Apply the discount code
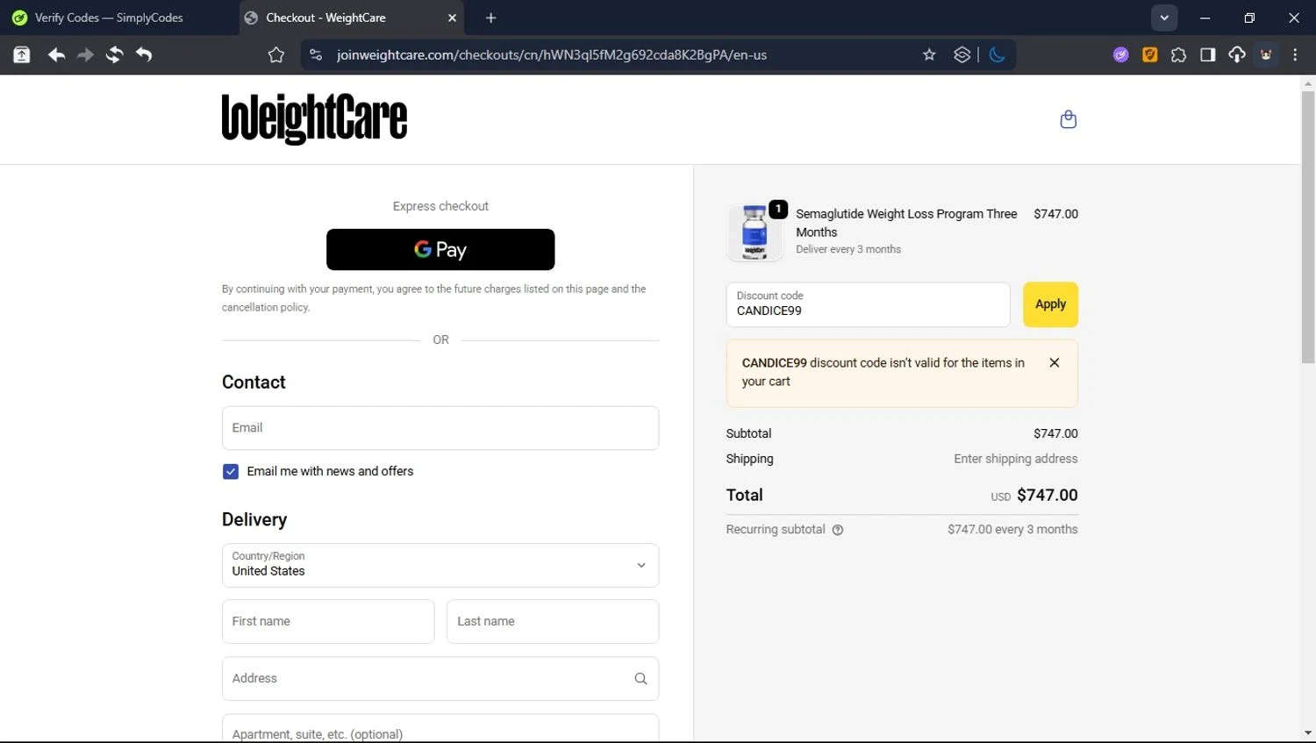Image resolution: width=1316 pixels, height=743 pixels. tap(1050, 304)
